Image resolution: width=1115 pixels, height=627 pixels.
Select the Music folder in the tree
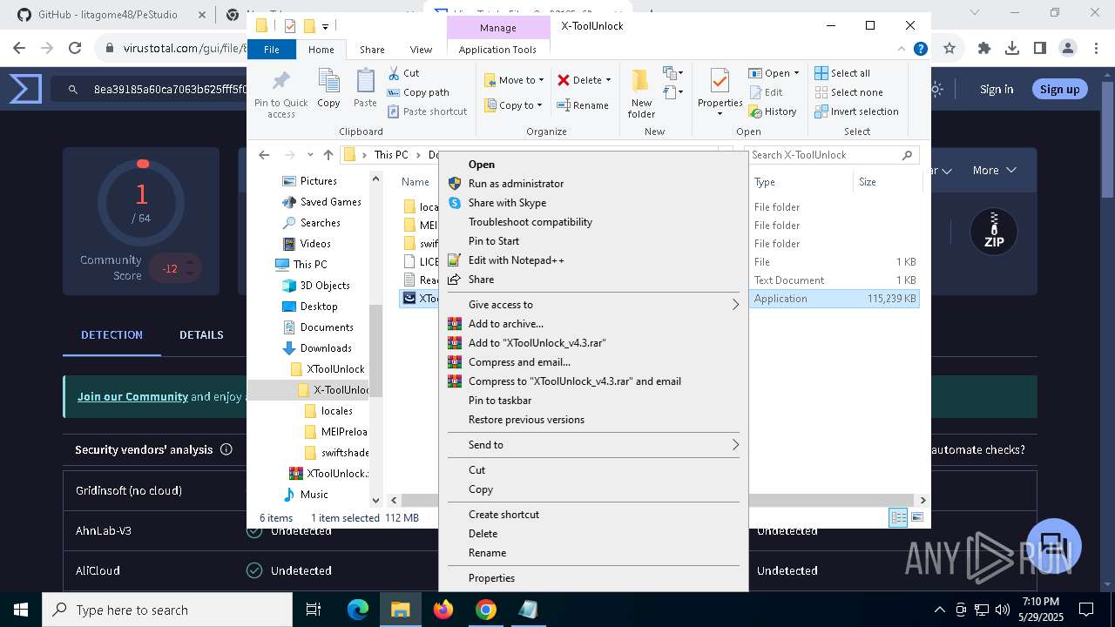pyautogui.click(x=314, y=495)
